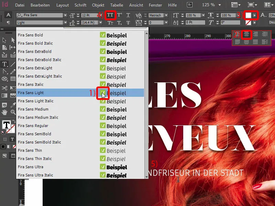Select the Note tool
Screen dimensions: 275x206
click(x=4, y=105)
